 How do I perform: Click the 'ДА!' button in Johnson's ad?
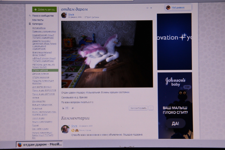pos(175,123)
